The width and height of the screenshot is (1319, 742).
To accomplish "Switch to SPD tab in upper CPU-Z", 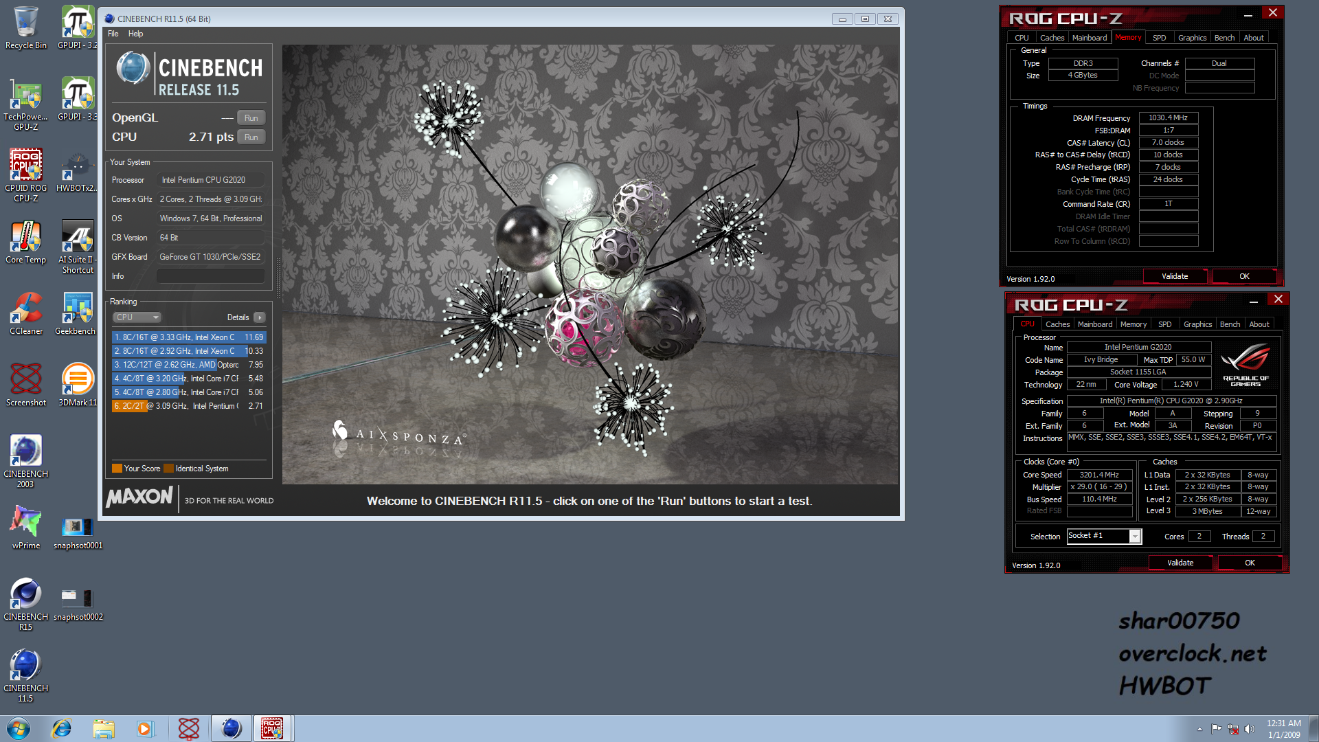I will click(1160, 38).
